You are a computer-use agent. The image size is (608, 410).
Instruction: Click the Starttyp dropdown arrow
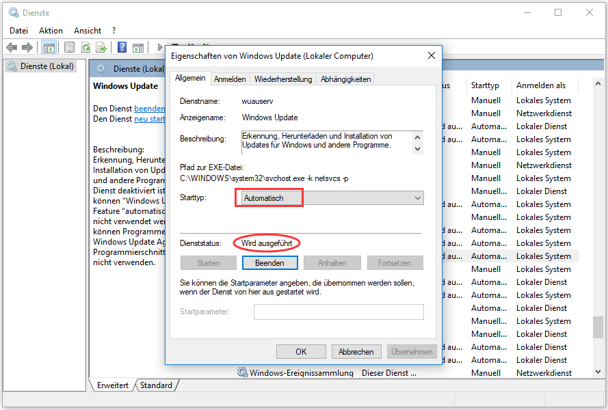point(418,198)
